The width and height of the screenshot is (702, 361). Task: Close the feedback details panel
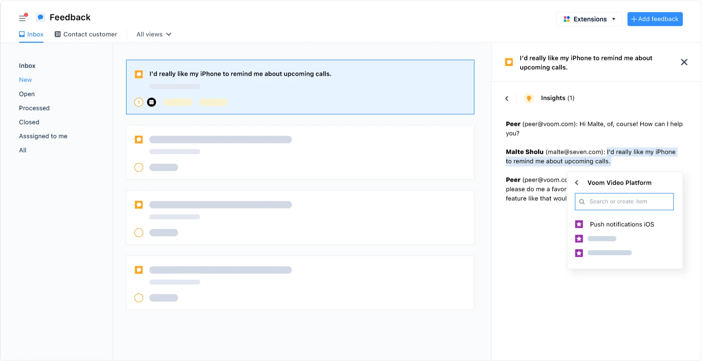tap(684, 62)
